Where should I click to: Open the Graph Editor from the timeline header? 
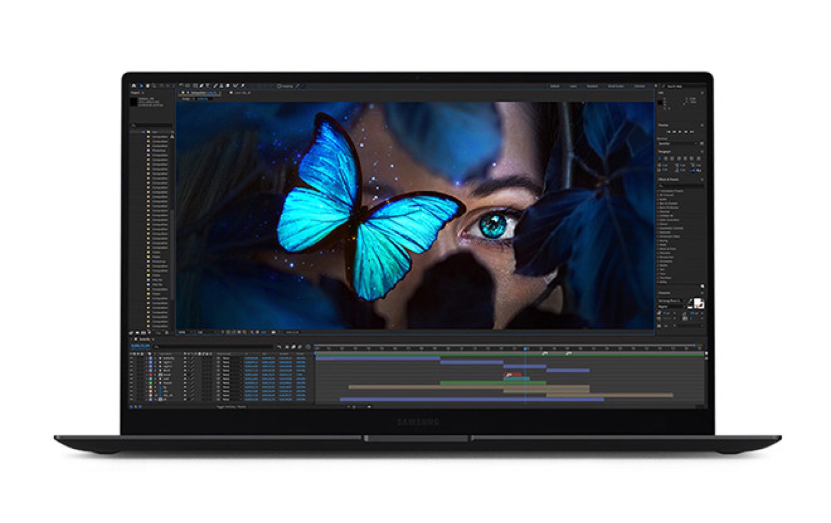308,347
